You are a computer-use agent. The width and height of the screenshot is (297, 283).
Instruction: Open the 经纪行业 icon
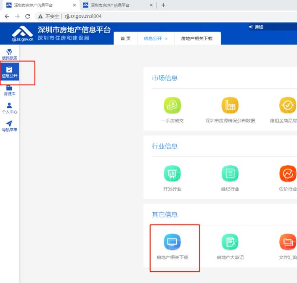coord(230,174)
